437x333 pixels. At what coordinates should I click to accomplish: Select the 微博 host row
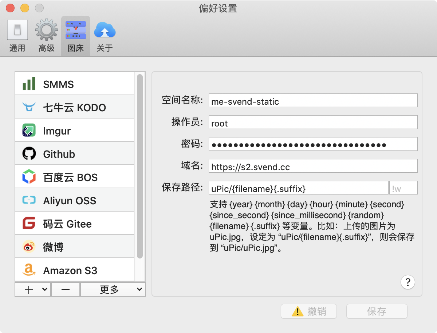tap(75, 247)
